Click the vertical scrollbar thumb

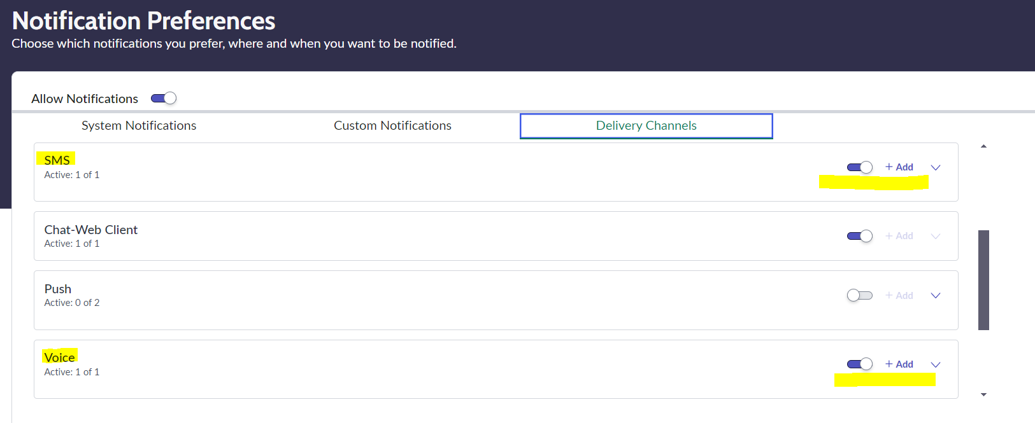coord(983,280)
